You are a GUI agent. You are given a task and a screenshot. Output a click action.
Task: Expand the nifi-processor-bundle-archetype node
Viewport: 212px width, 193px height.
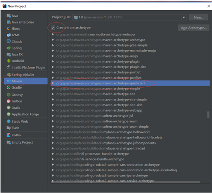tap(53, 154)
